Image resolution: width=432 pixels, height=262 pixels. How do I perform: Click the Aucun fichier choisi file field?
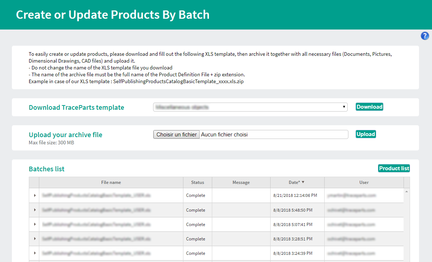tap(274, 135)
